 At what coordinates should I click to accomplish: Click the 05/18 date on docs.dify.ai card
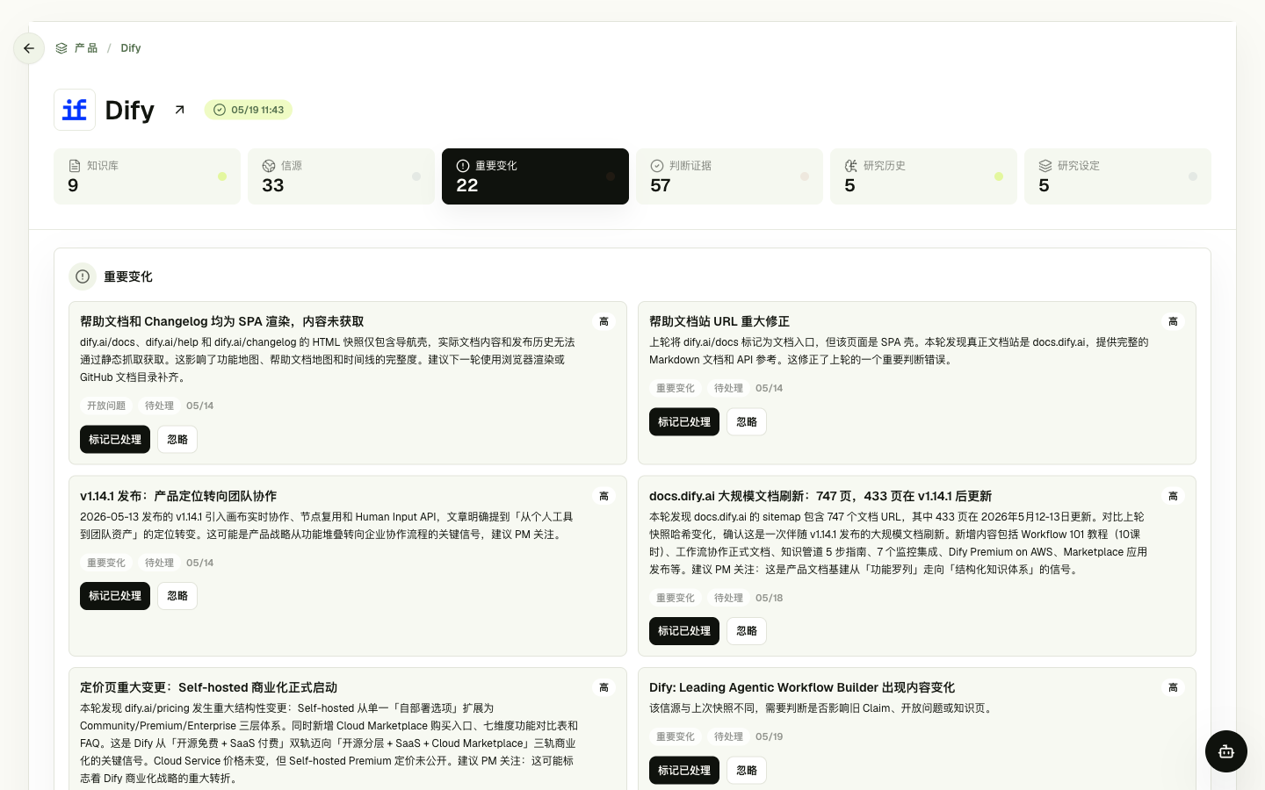tap(769, 598)
